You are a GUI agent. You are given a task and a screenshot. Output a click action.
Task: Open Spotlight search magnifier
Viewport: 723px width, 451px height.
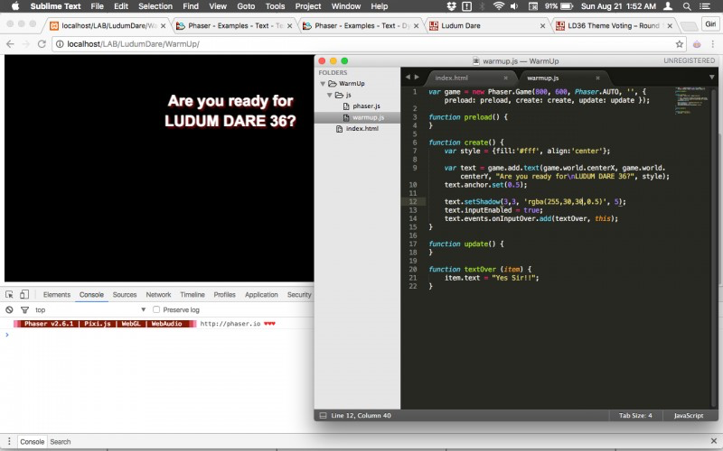687,6
